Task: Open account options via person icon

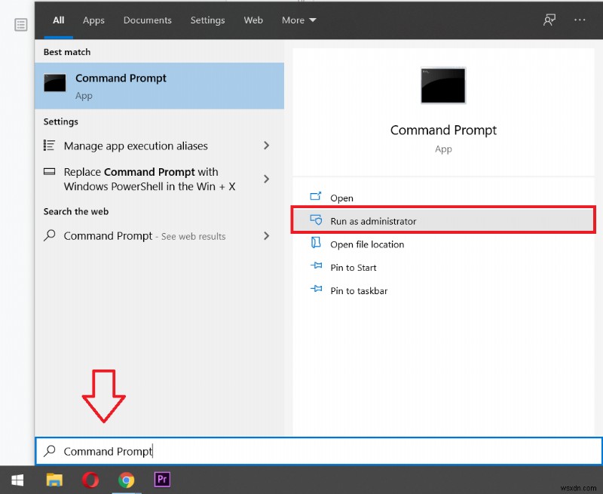Action: pyautogui.click(x=549, y=20)
